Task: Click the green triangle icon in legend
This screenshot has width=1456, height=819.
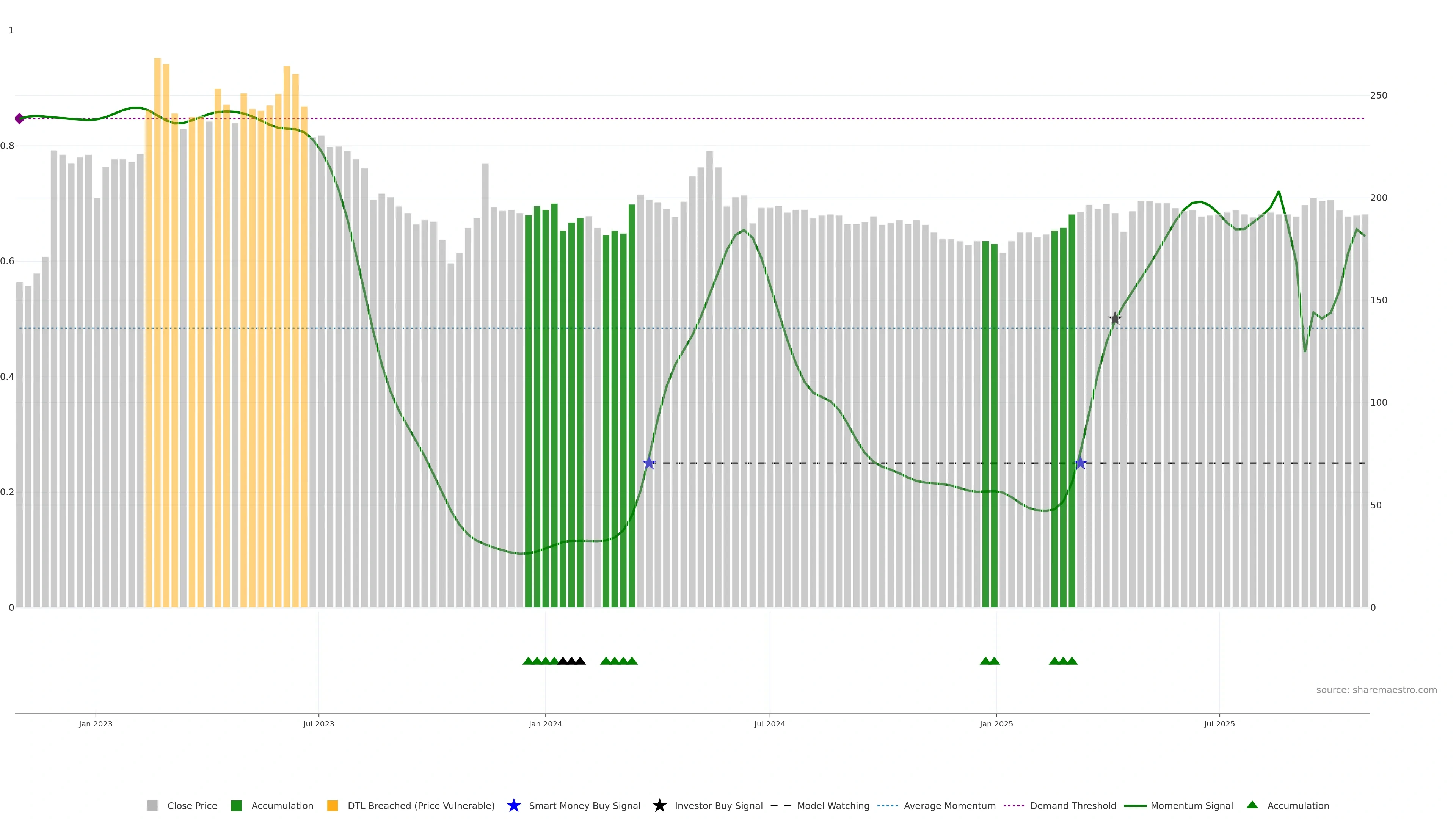Action: [1252, 805]
